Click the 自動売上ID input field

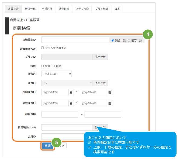[75, 40]
